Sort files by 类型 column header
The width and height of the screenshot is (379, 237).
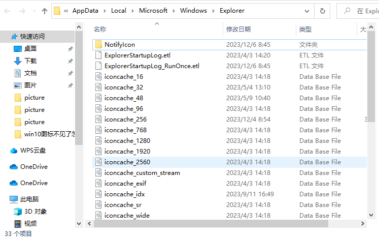pyautogui.click(x=305, y=29)
